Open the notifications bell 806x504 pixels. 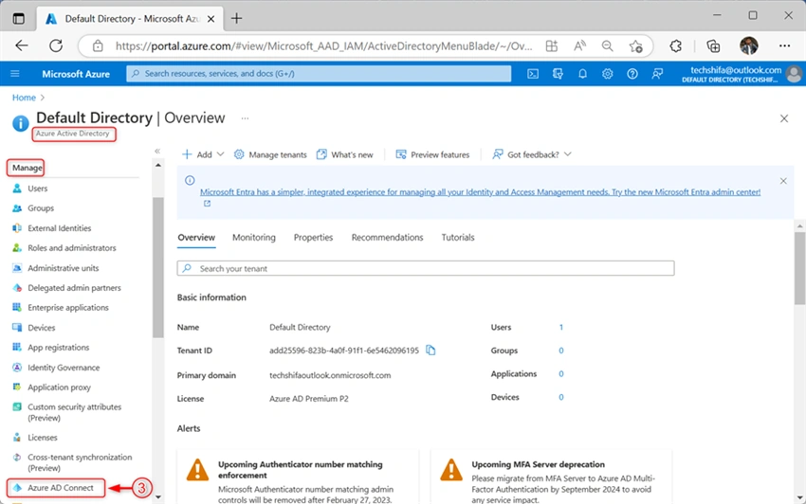pyautogui.click(x=582, y=74)
